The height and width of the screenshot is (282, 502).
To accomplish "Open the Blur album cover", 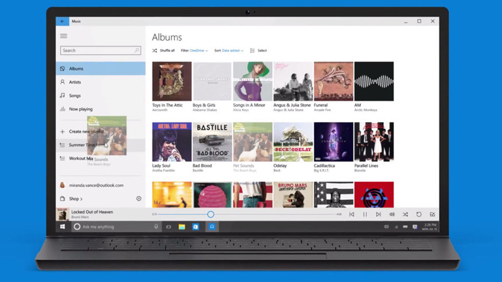I will pos(172,195).
